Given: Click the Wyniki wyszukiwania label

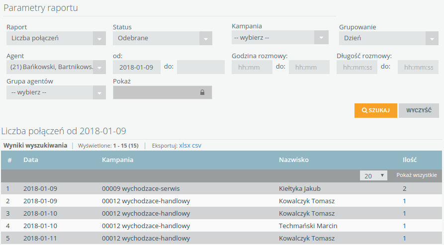Looking at the screenshot, I should pyautogui.click(x=35, y=146).
